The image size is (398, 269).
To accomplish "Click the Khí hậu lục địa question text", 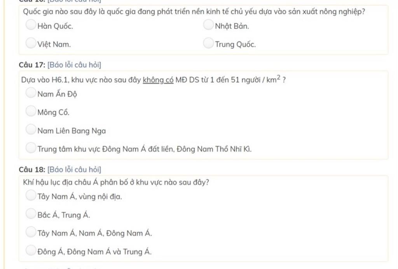I will 116,182.
